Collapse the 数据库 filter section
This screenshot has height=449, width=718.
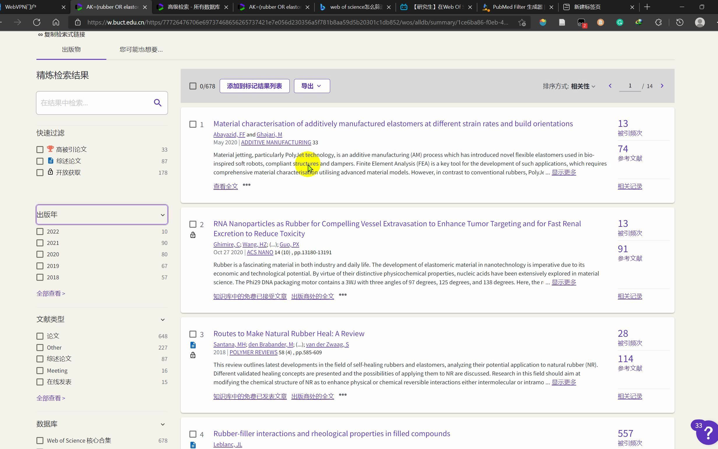coord(163,424)
